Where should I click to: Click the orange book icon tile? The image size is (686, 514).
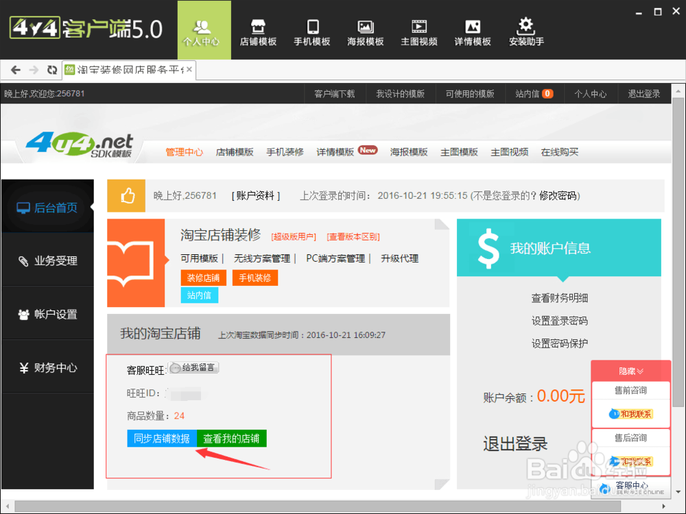(136, 263)
